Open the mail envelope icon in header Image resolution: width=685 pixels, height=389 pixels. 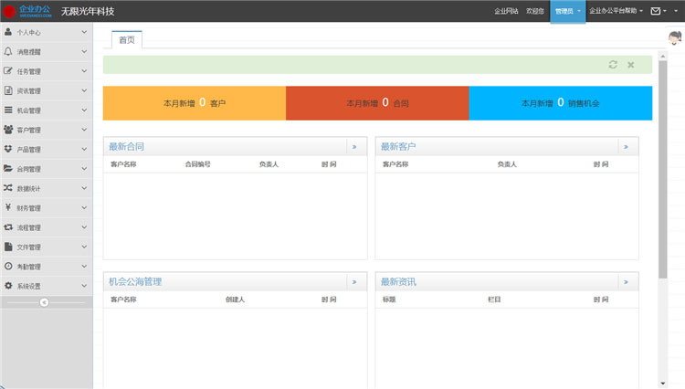pos(656,11)
